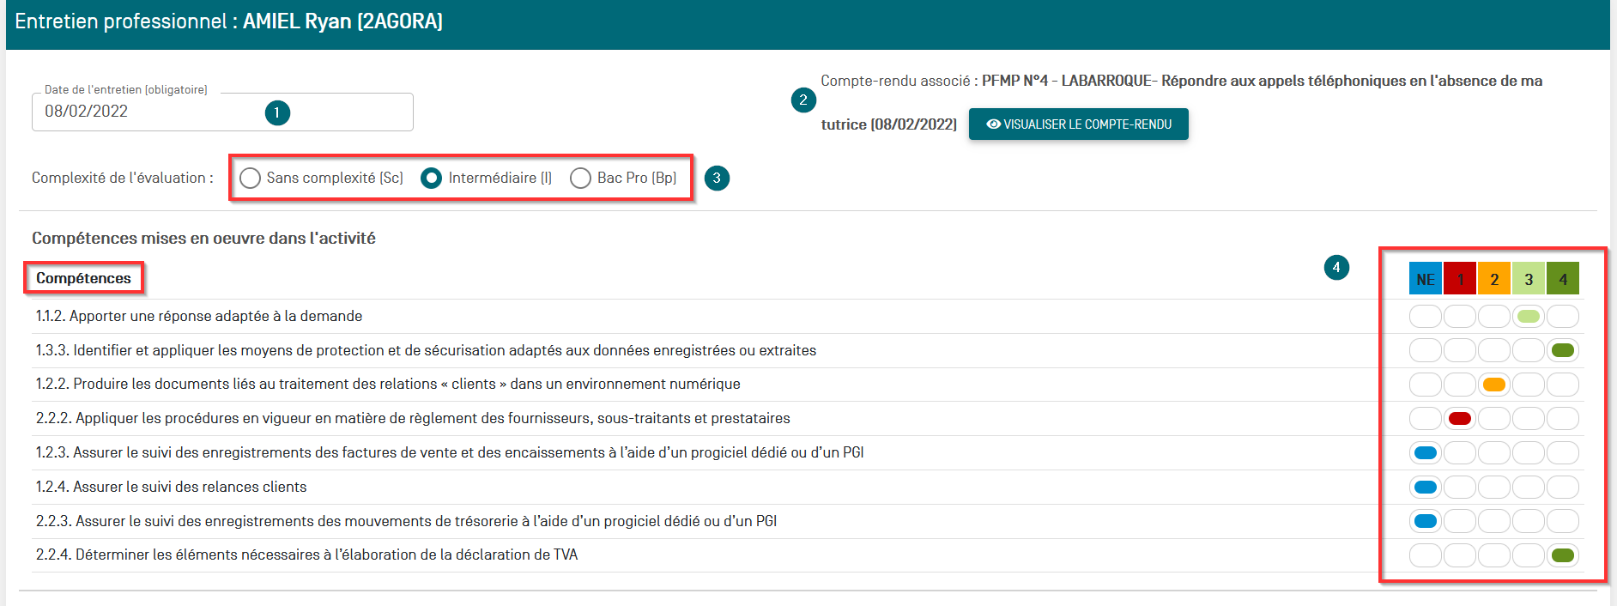
Task: Click the blue NE rating header
Action: click(1426, 279)
